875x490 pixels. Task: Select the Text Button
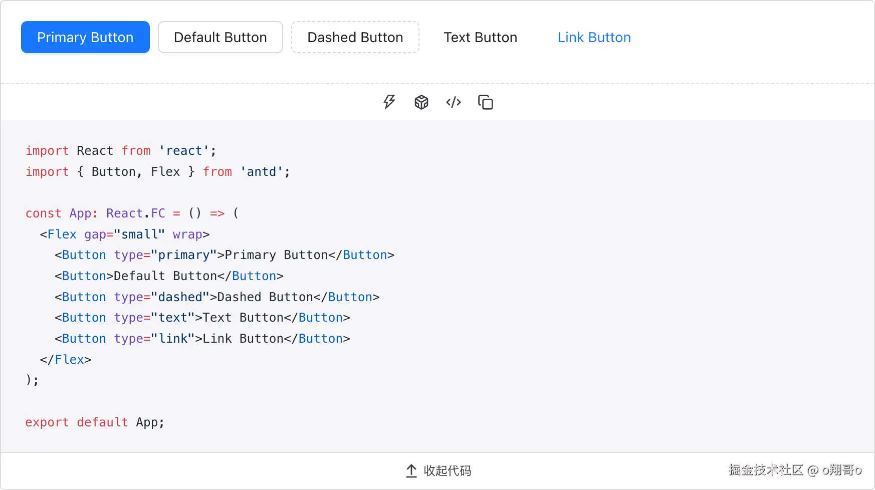tap(480, 37)
